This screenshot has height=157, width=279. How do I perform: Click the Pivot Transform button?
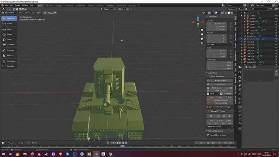pyautogui.click(x=220, y=81)
